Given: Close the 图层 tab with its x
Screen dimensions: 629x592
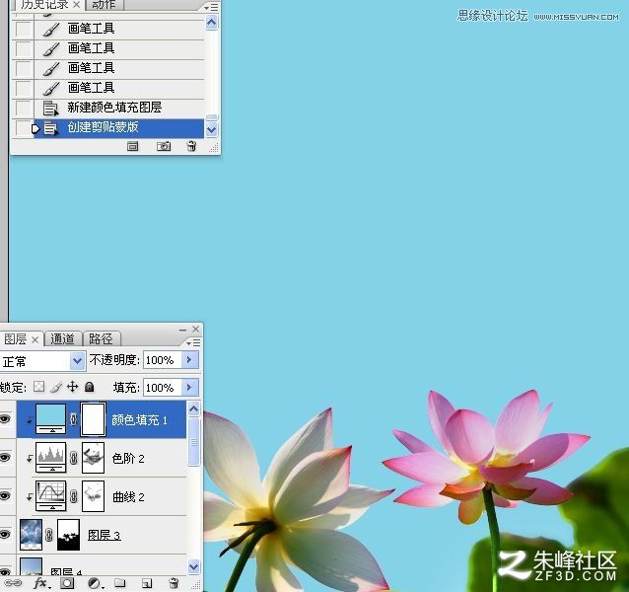Looking at the screenshot, I should (35, 339).
